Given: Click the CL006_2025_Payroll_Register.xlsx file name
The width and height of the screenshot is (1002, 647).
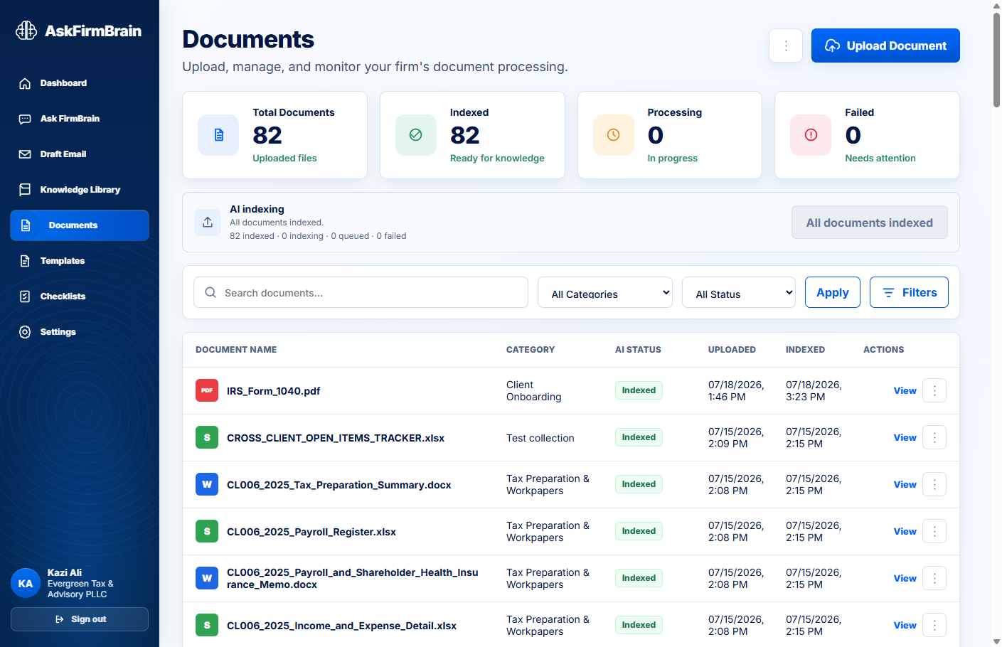Looking at the screenshot, I should tap(311, 532).
